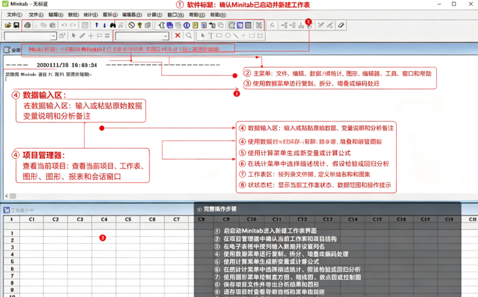
Task: Click the Session window icon in its title bar
Action: tap(7, 50)
